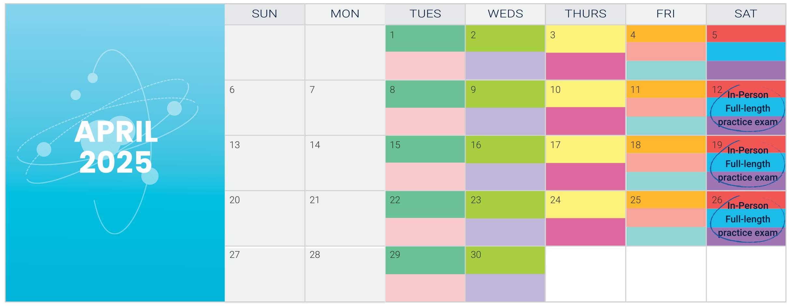791x306 pixels.
Task: Open the Monday April 28 cell
Action: click(x=345, y=274)
